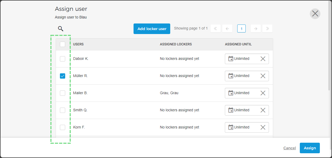Uncheck the box for Müller R.

point(63,76)
